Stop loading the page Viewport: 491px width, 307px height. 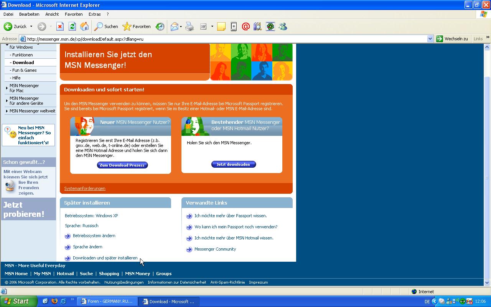(x=60, y=26)
